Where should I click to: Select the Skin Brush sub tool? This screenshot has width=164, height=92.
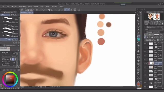(9, 39)
